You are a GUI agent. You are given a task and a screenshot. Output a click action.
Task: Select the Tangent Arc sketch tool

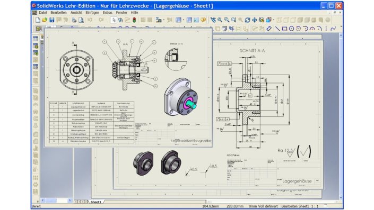[306, 29]
